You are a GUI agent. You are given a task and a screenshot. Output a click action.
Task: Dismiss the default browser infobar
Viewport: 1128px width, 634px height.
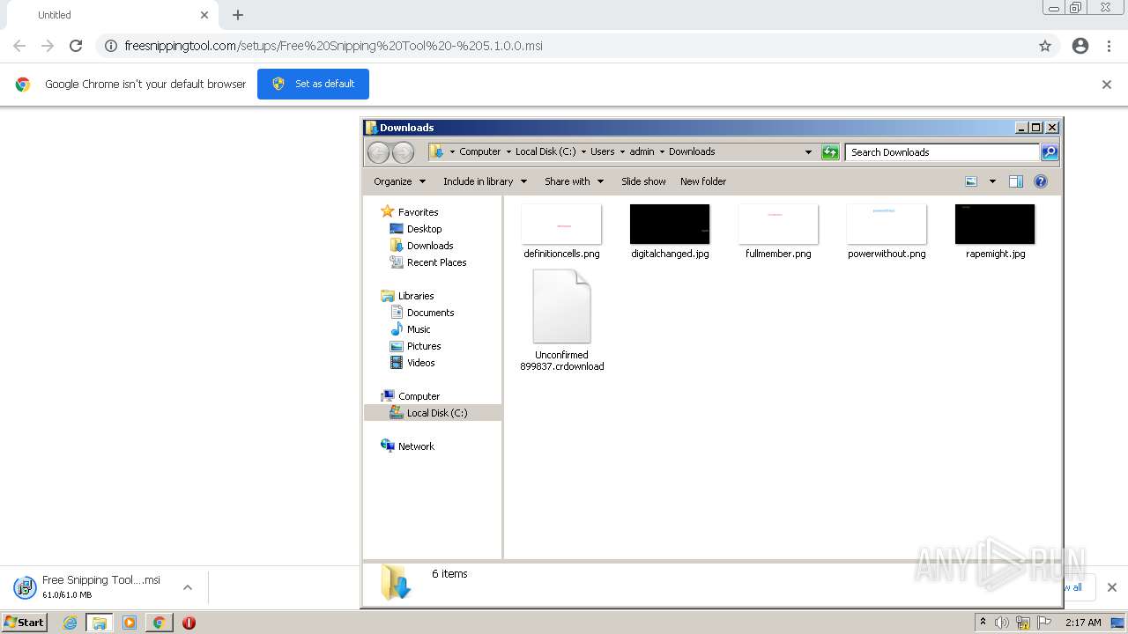tap(1107, 85)
